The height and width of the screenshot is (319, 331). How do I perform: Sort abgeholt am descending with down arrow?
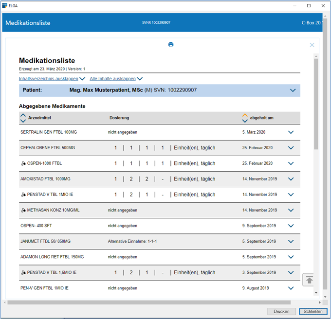pos(245,121)
